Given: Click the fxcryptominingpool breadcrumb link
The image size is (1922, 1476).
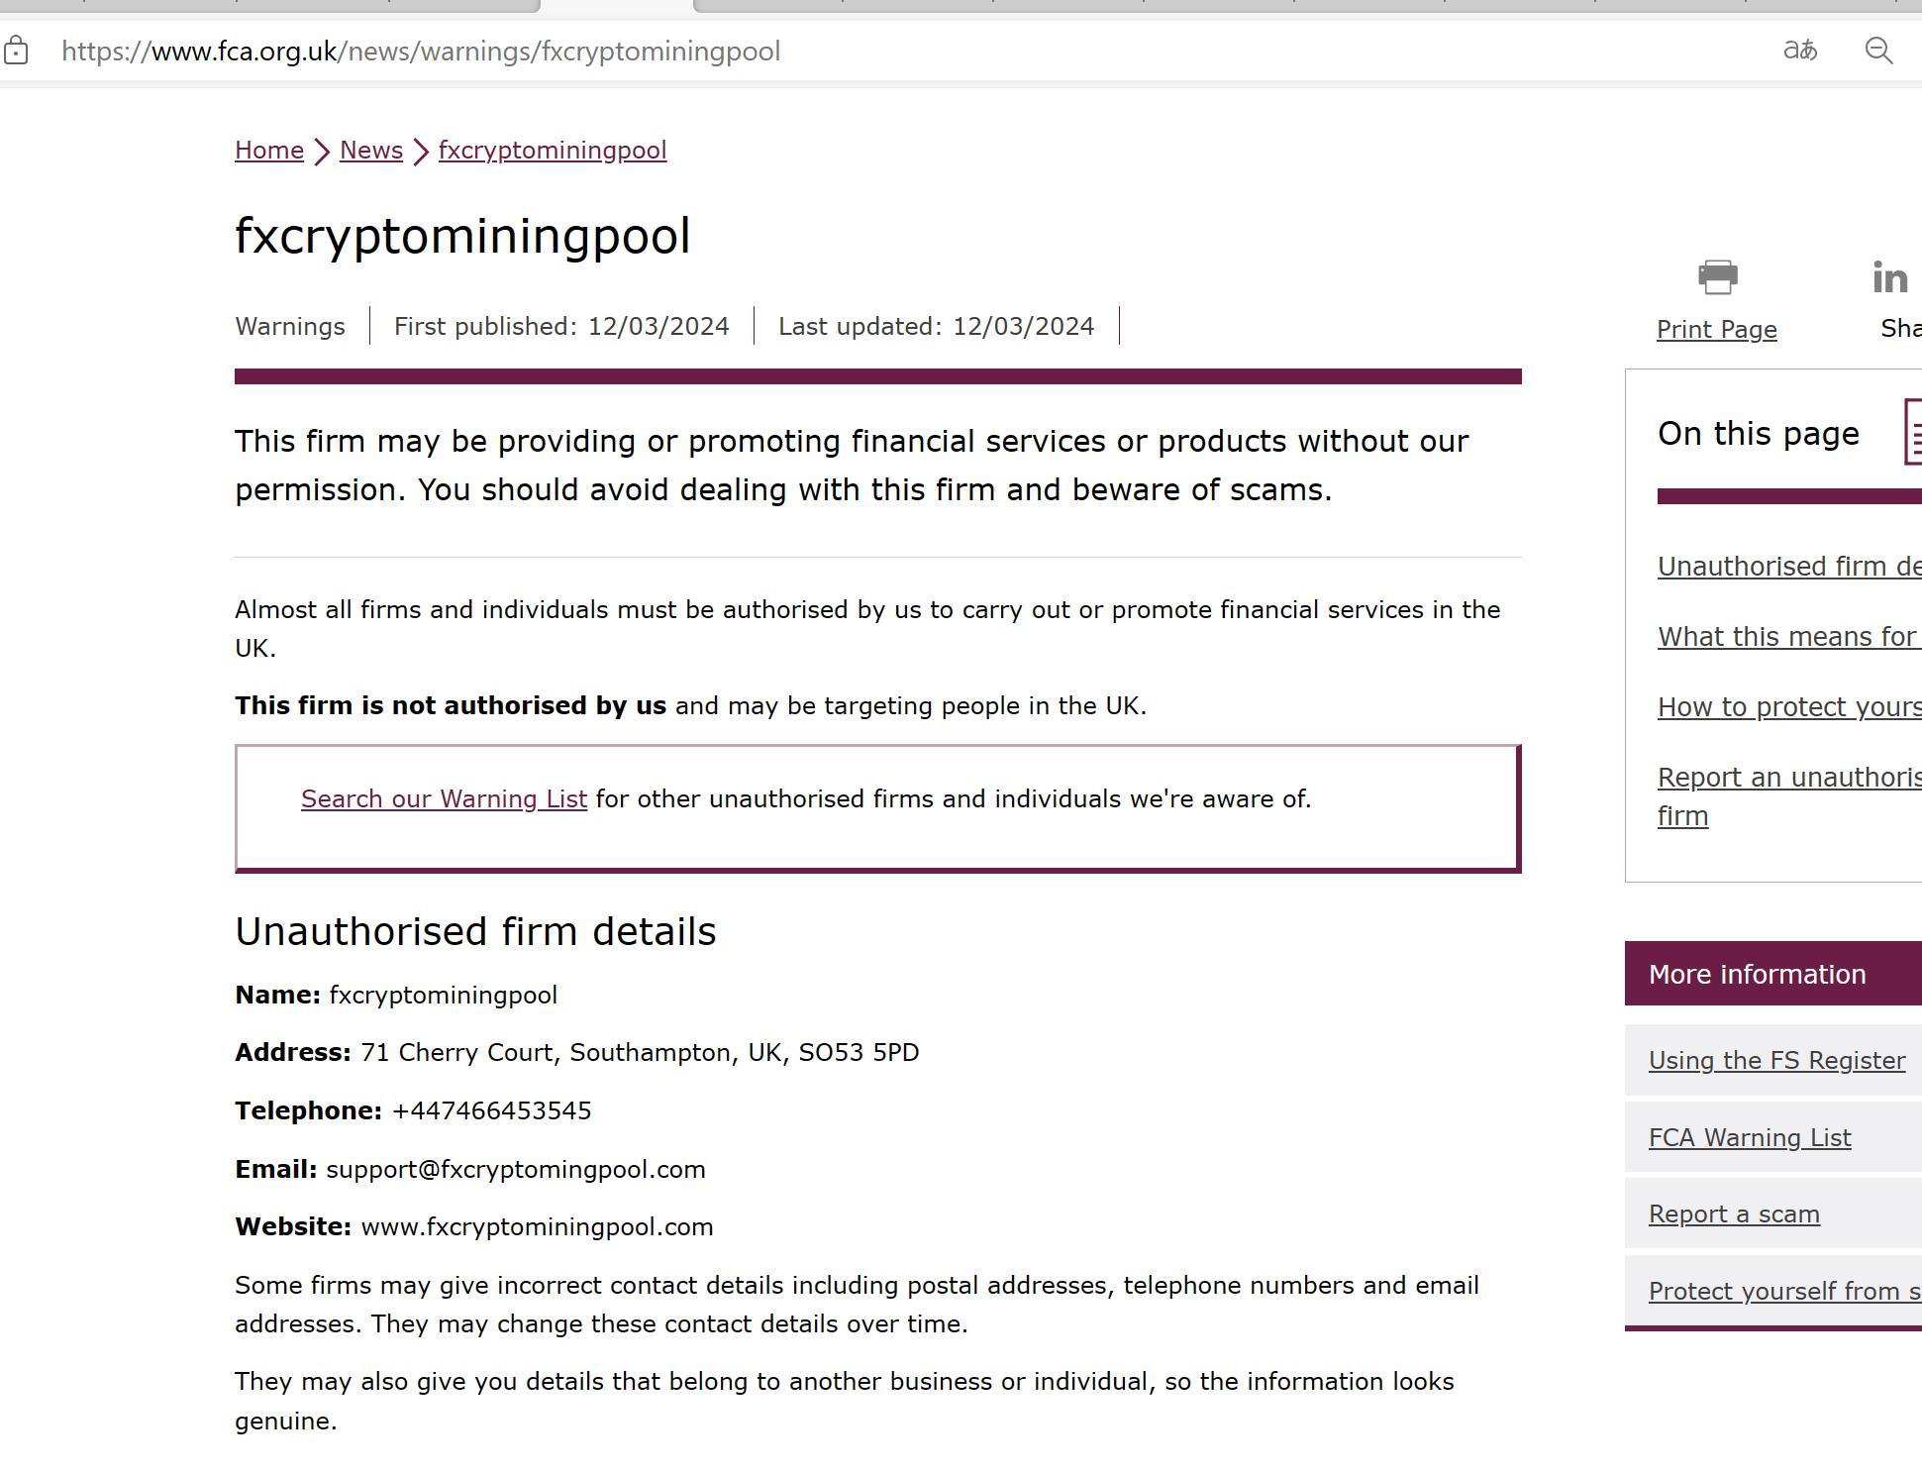Looking at the screenshot, I should [x=553, y=151].
